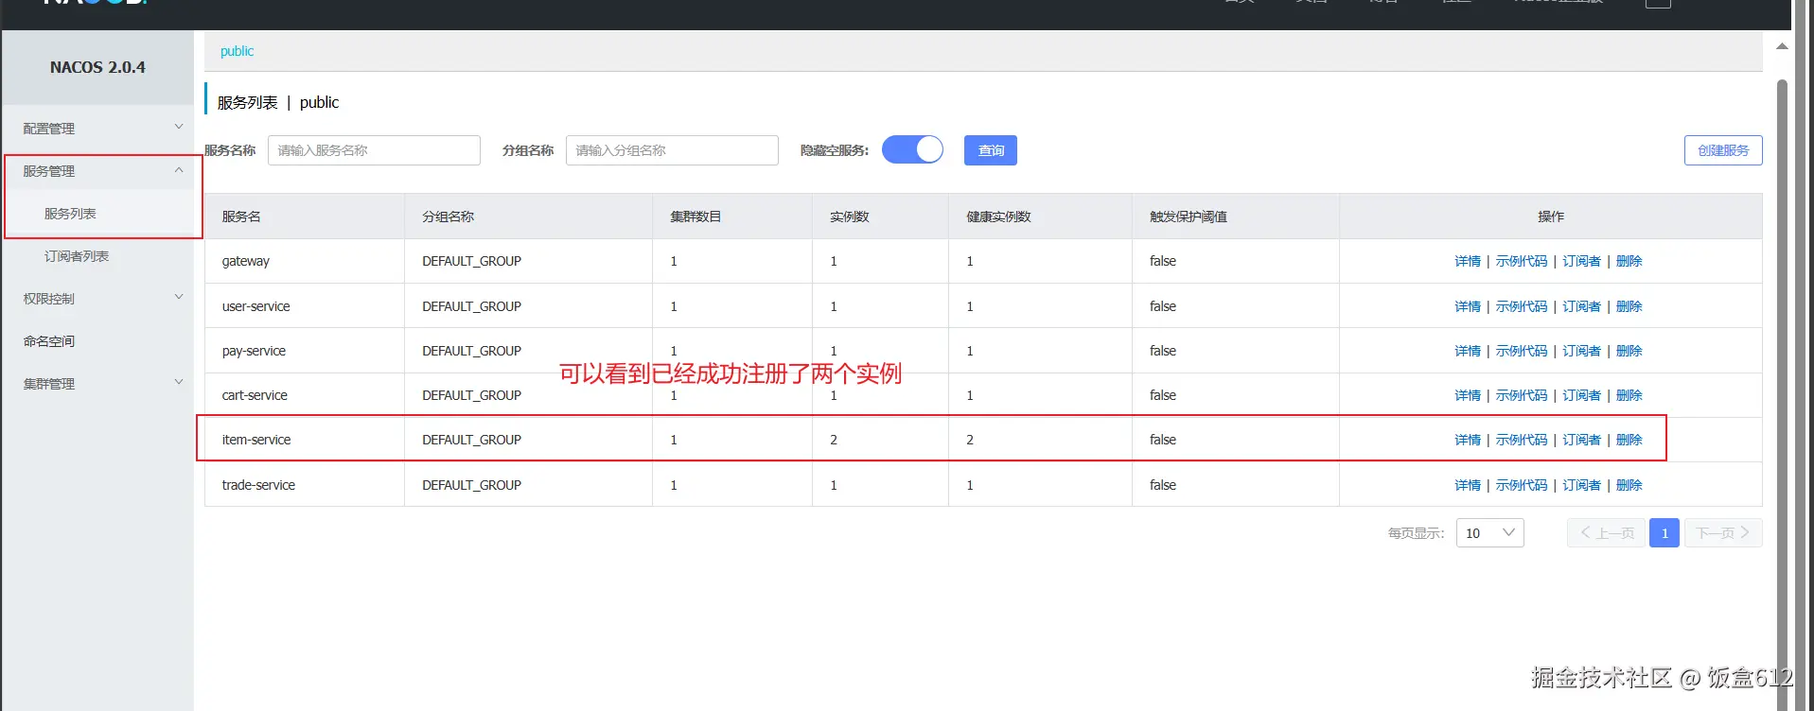This screenshot has height=711, width=1814.
Task: Open 详情 for item-service
Action: pos(1468,440)
